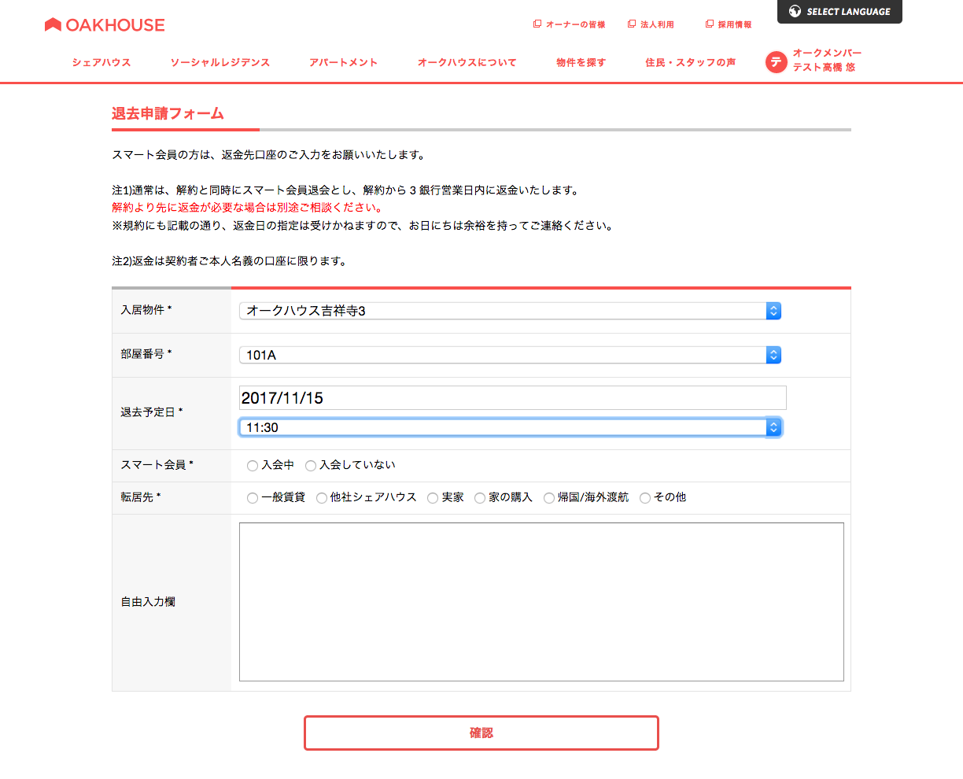Open the 入居物件 property dropdown
The height and width of the screenshot is (779, 963).
(510, 311)
